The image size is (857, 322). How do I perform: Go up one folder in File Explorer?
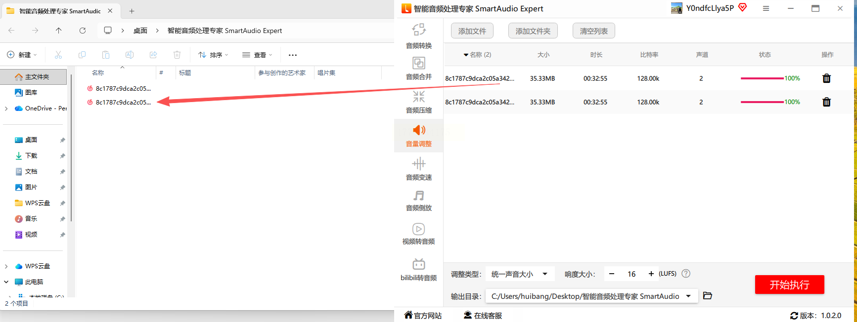click(59, 31)
